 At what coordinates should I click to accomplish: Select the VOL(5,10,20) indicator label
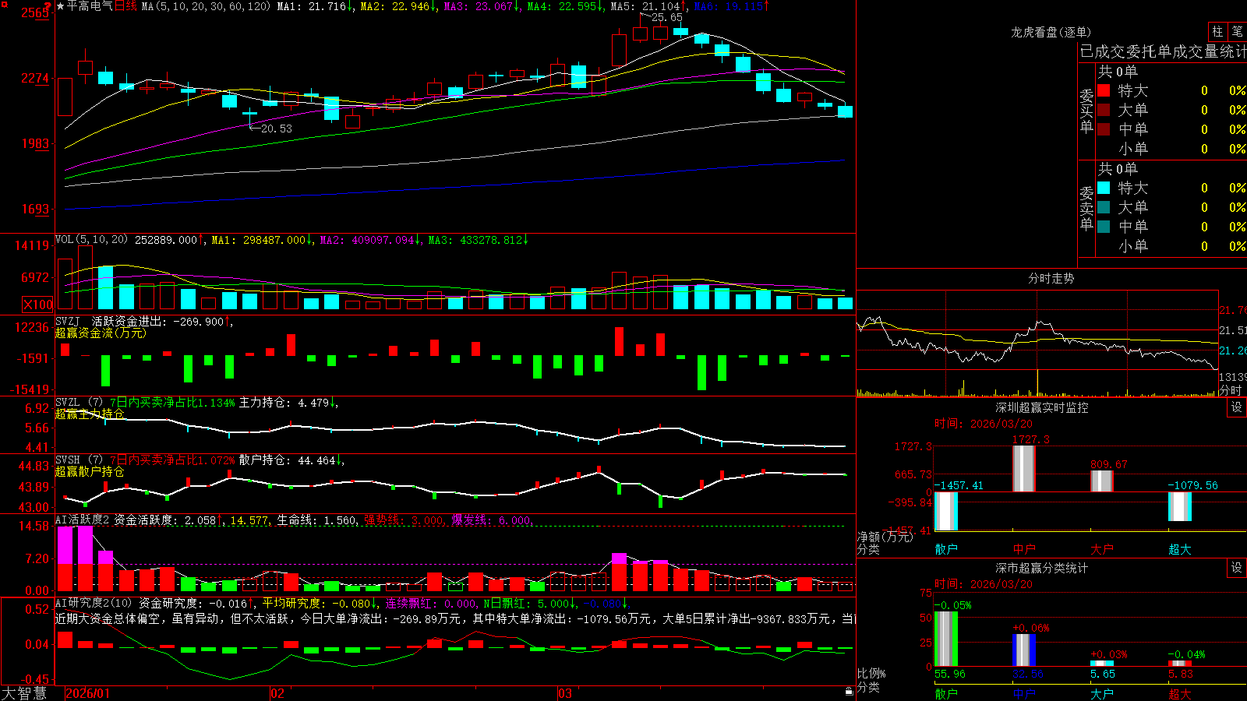(91, 240)
